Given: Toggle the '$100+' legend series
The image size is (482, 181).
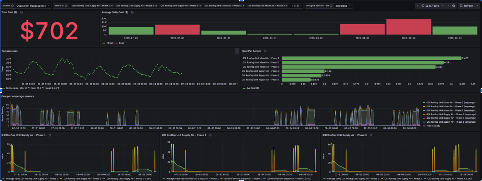Looking at the screenshot, I should coord(122,43).
